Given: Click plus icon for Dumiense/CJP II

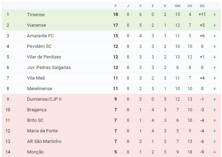Looking at the screenshot, I should click(215, 99).
